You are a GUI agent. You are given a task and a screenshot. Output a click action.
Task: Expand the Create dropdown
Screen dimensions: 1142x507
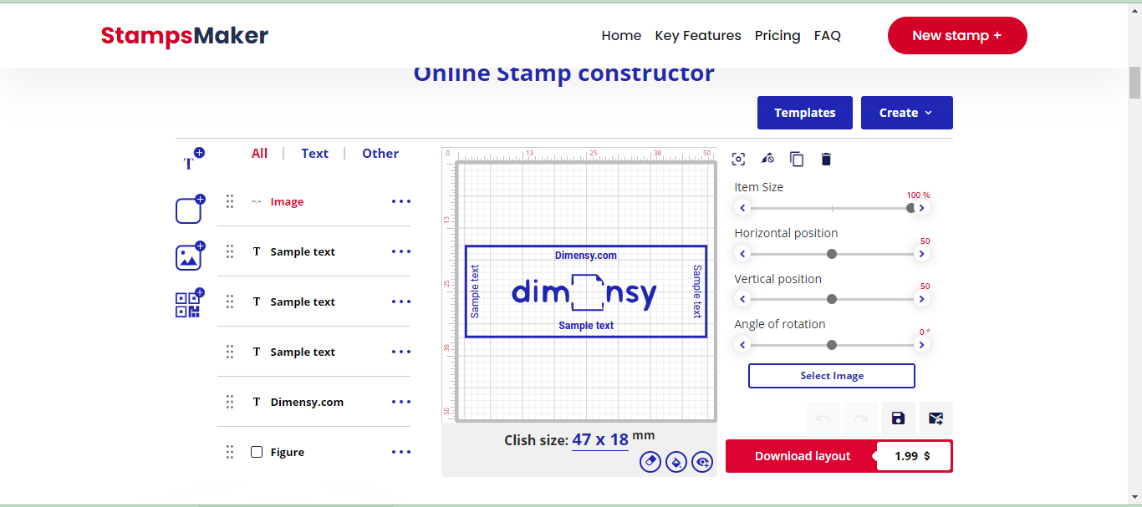[x=907, y=113]
